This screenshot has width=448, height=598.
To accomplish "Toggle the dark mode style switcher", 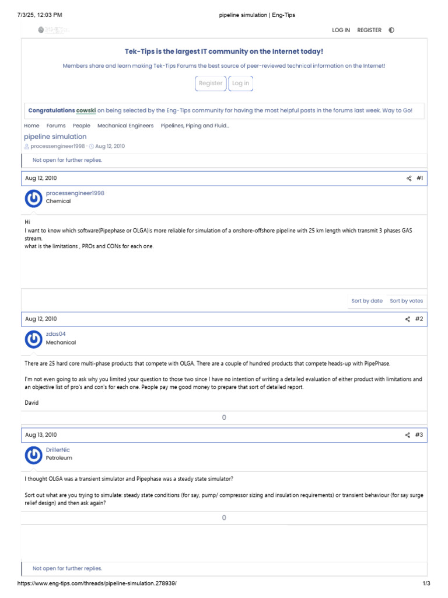I will click(x=391, y=30).
